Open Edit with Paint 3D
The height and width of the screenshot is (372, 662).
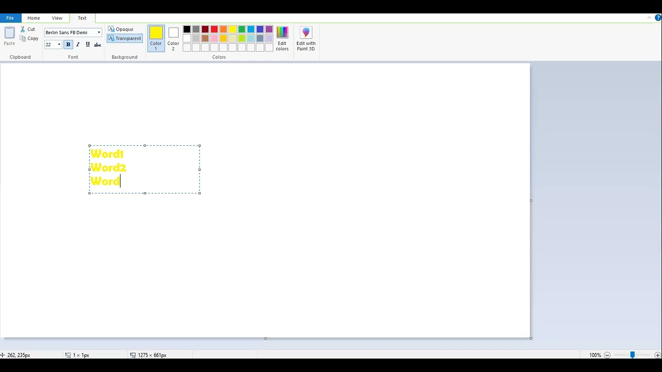tap(306, 38)
